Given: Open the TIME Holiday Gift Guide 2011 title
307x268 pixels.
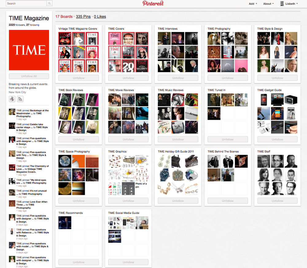Looking at the screenshot, I should tap(176, 152).
